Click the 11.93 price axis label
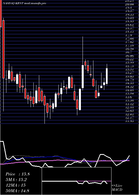 point(130,121)
